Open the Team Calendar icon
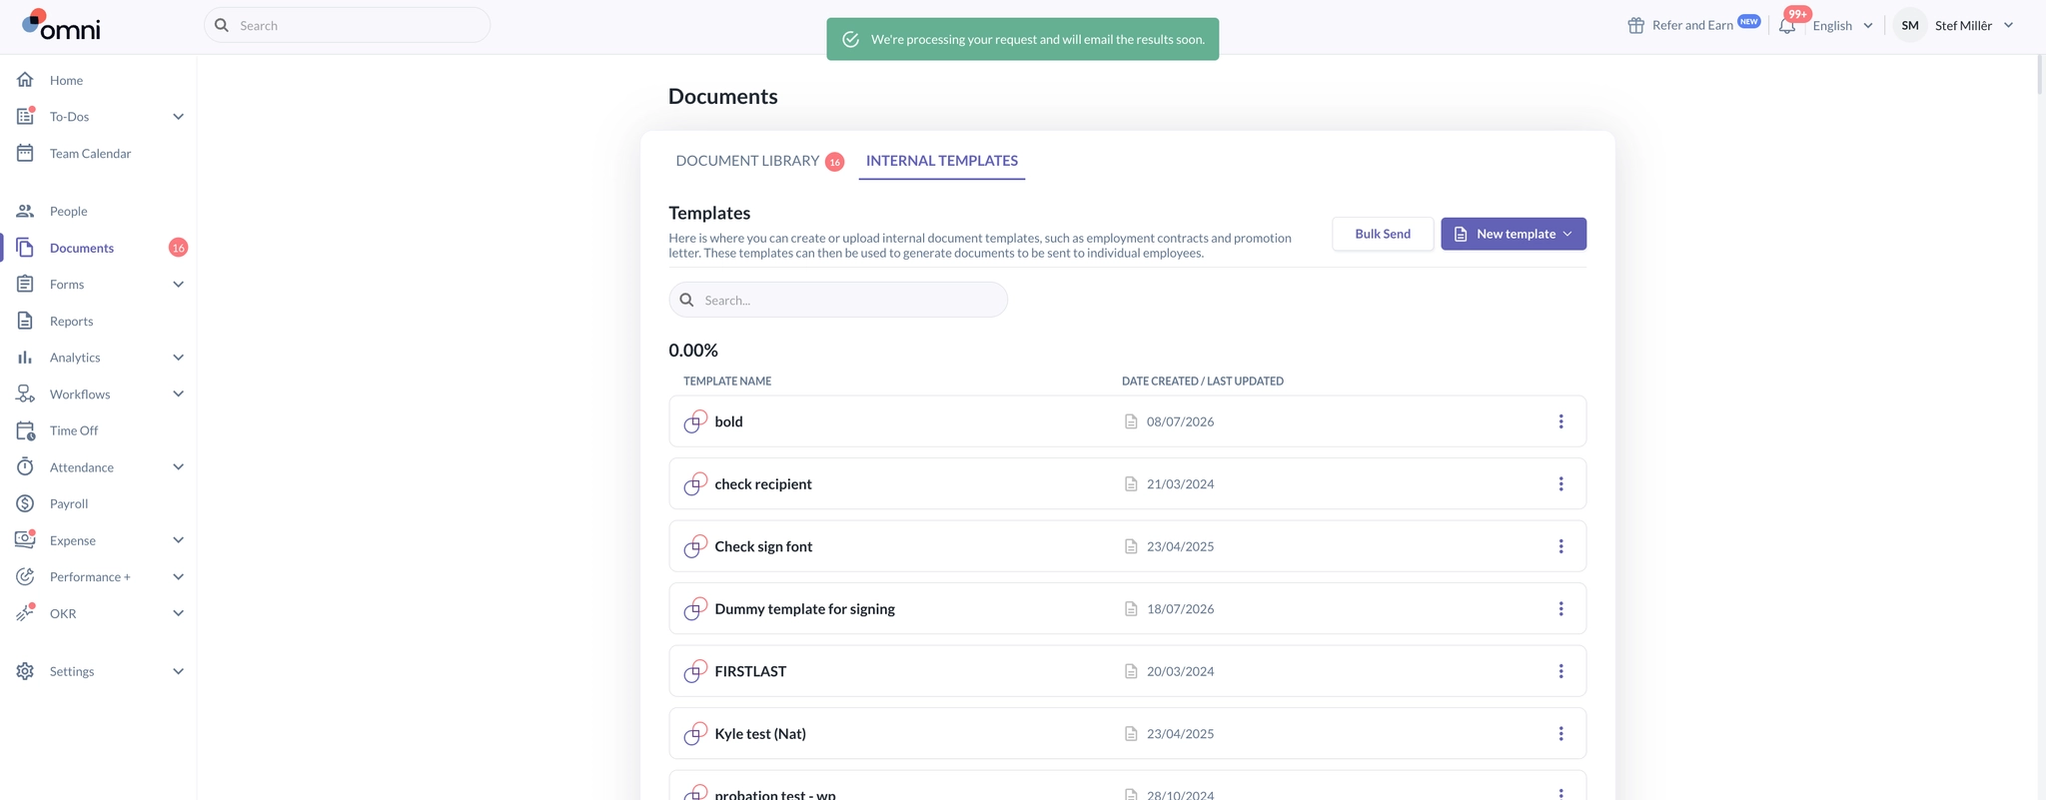The width and height of the screenshot is (2046, 800). (25, 153)
